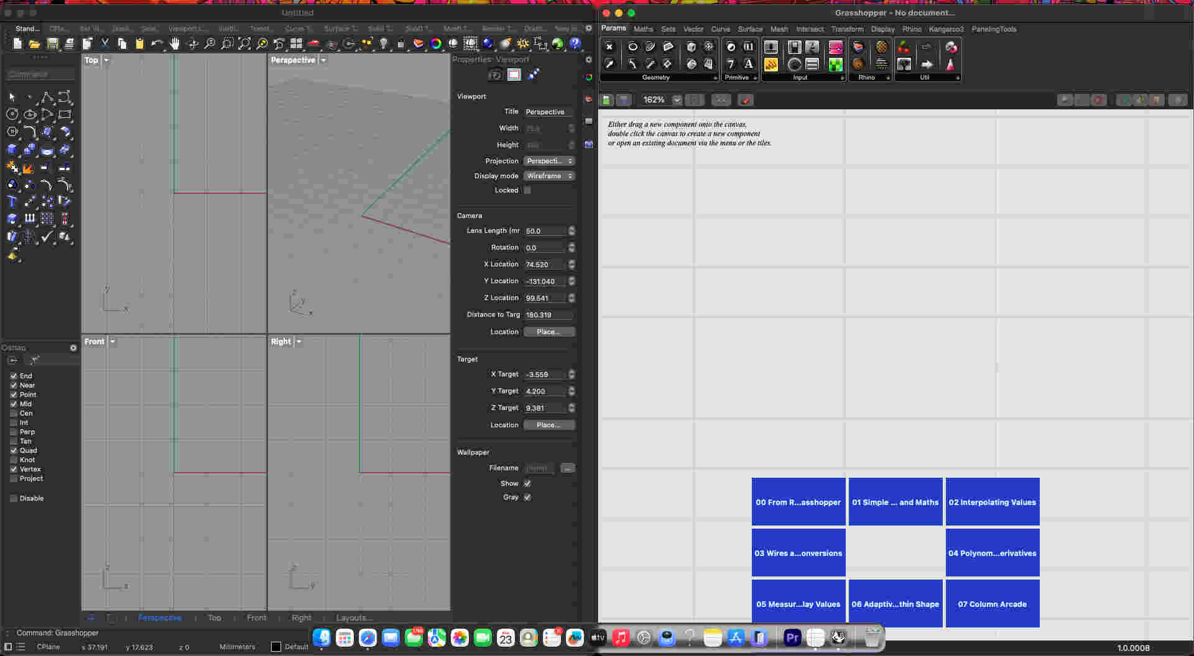Click the Undo arrow icon
The width and height of the screenshot is (1194, 656).
pos(157,43)
